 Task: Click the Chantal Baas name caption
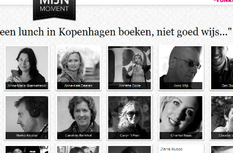click(181, 135)
